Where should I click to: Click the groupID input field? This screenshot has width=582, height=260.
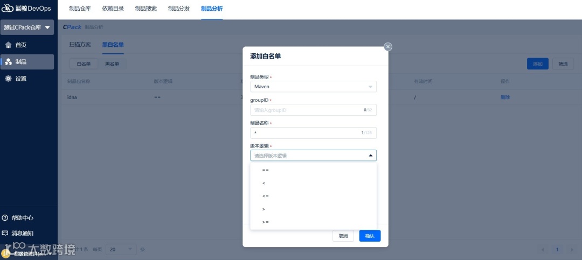click(313, 110)
